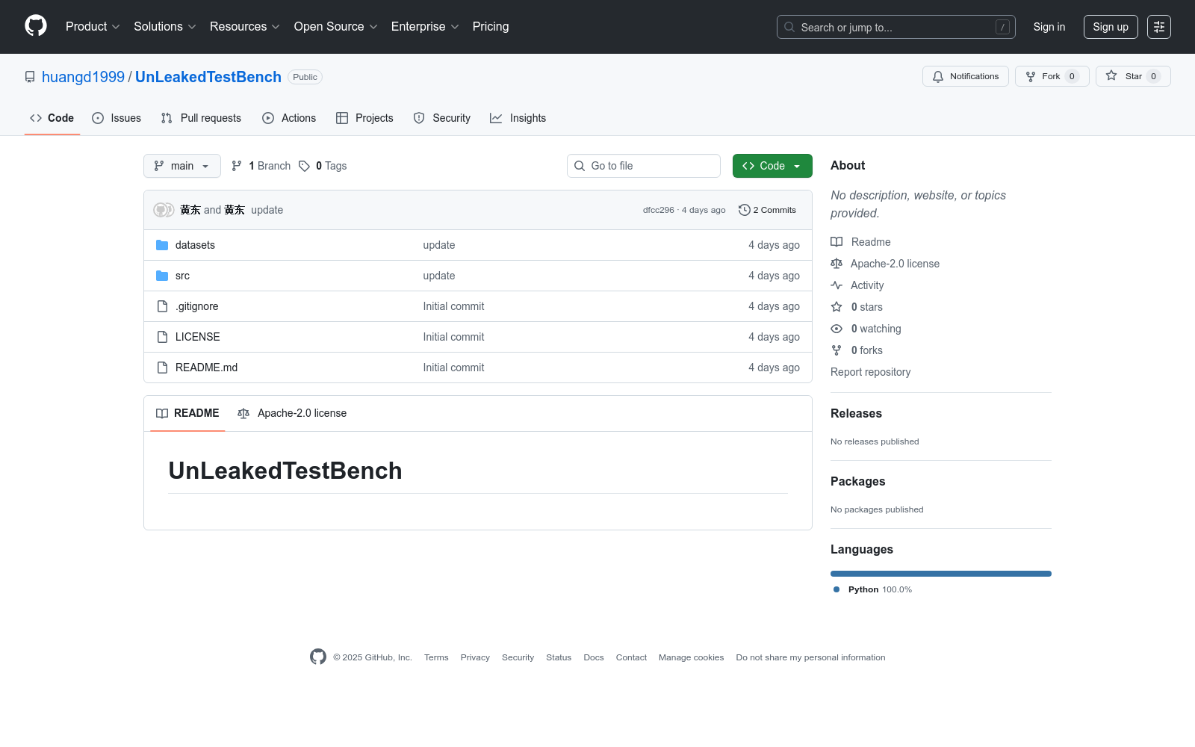Click footer GitHub logo icon
This screenshot has height=747, width=1195.
tap(318, 657)
